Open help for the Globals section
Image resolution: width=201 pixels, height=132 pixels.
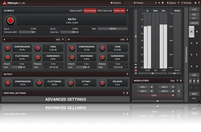[127, 11]
